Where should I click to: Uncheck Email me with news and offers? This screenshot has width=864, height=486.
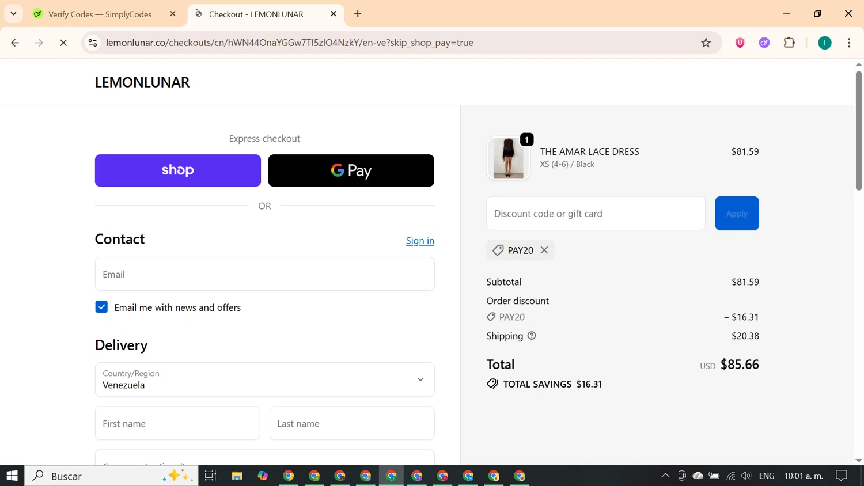pyautogui.click(x=101, y=307)
